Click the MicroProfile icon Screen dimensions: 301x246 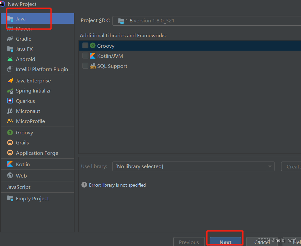(10, 121)
